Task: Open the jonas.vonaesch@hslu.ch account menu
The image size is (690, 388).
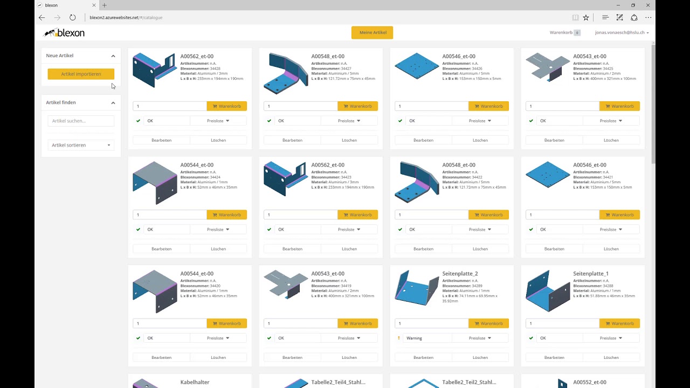Action: (622, 33)
